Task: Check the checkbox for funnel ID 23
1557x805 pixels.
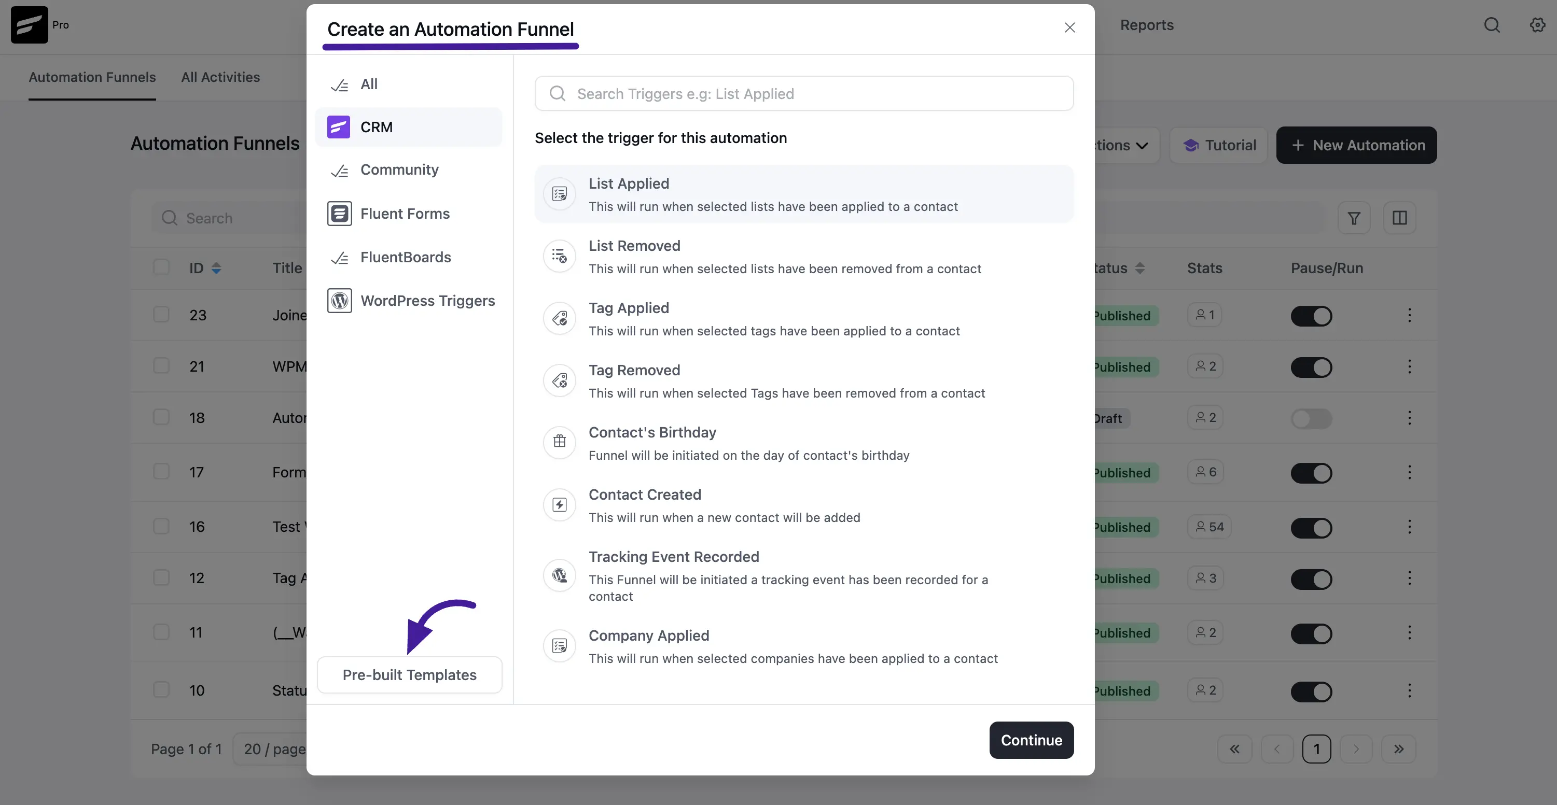Action: 161,314
